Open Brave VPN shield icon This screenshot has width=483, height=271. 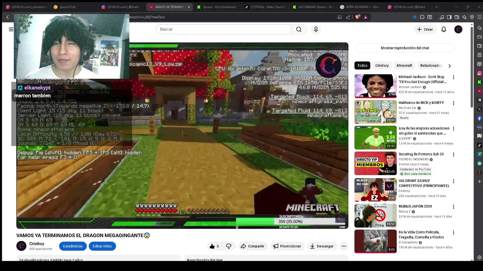click(x=472, y=17)
